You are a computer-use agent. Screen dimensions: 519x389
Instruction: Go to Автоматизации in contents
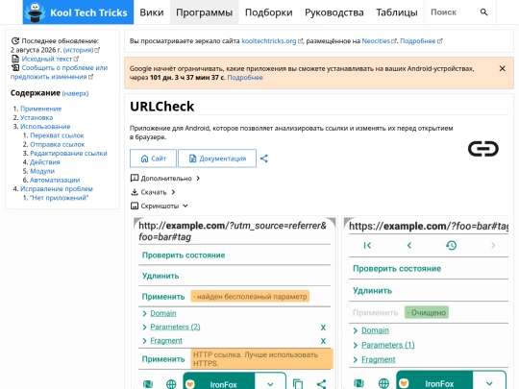coord(55,180)
